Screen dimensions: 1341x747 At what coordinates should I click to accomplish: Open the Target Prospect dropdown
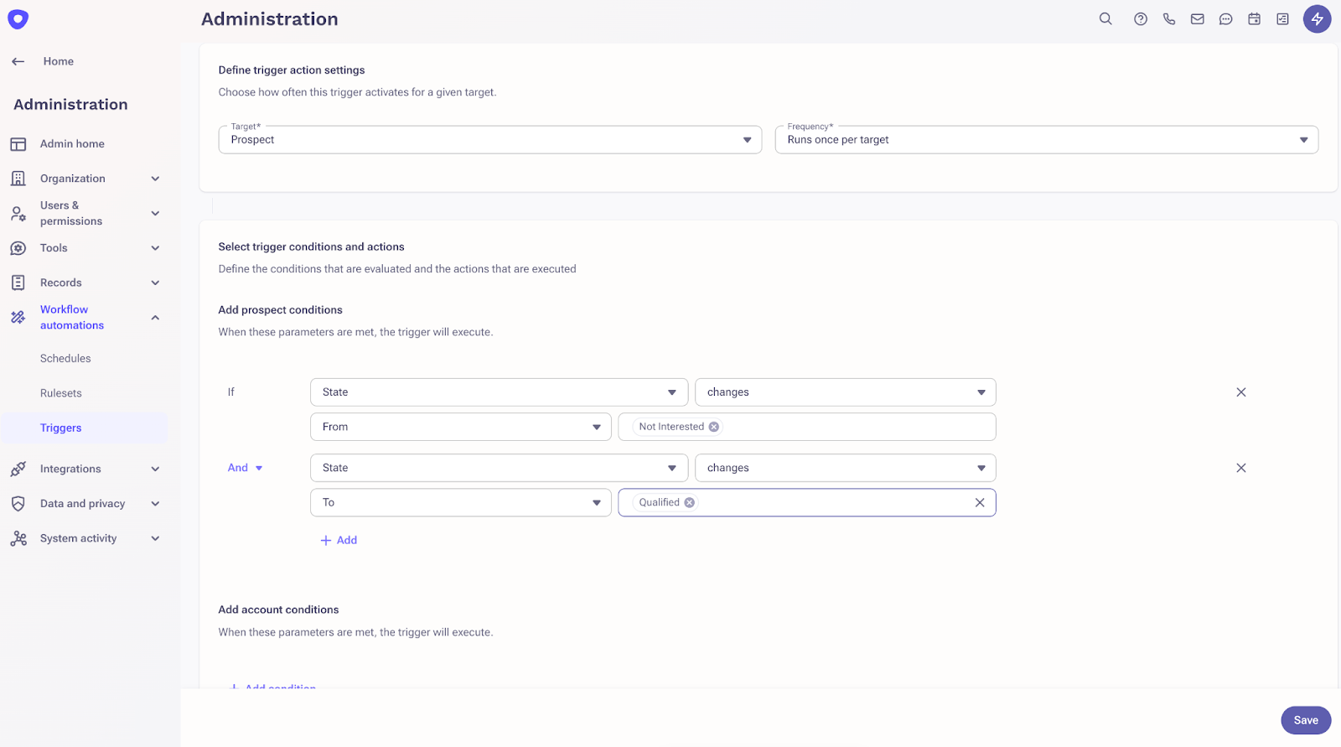pos(489,140)
